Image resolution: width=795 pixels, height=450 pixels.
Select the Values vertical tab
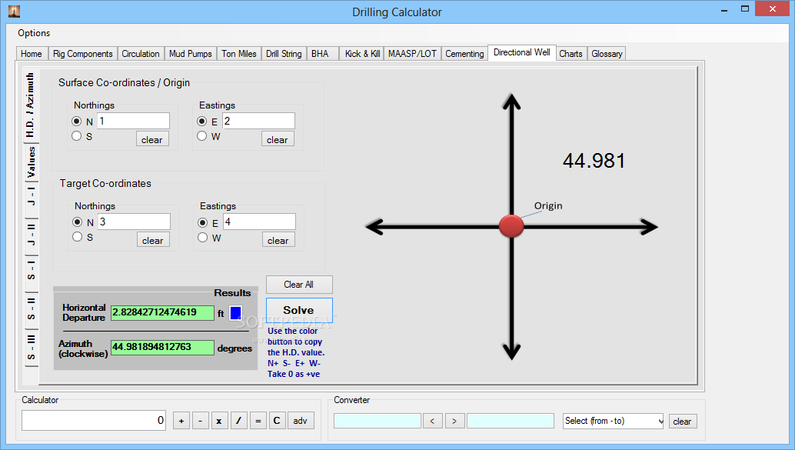(x=31, y=162)
